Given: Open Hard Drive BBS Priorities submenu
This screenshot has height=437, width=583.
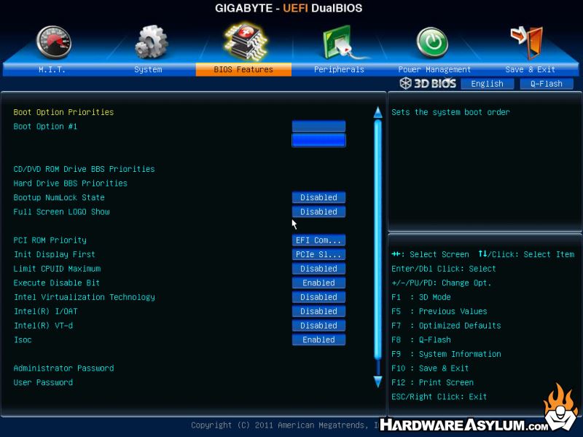Looking at the screenshot, I should 70,184.
